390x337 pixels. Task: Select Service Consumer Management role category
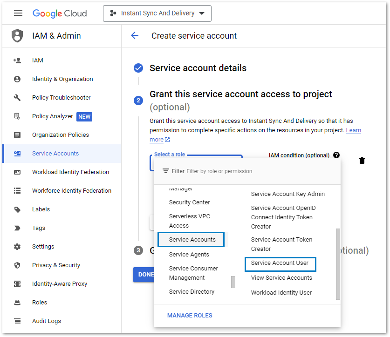point(193,273)
